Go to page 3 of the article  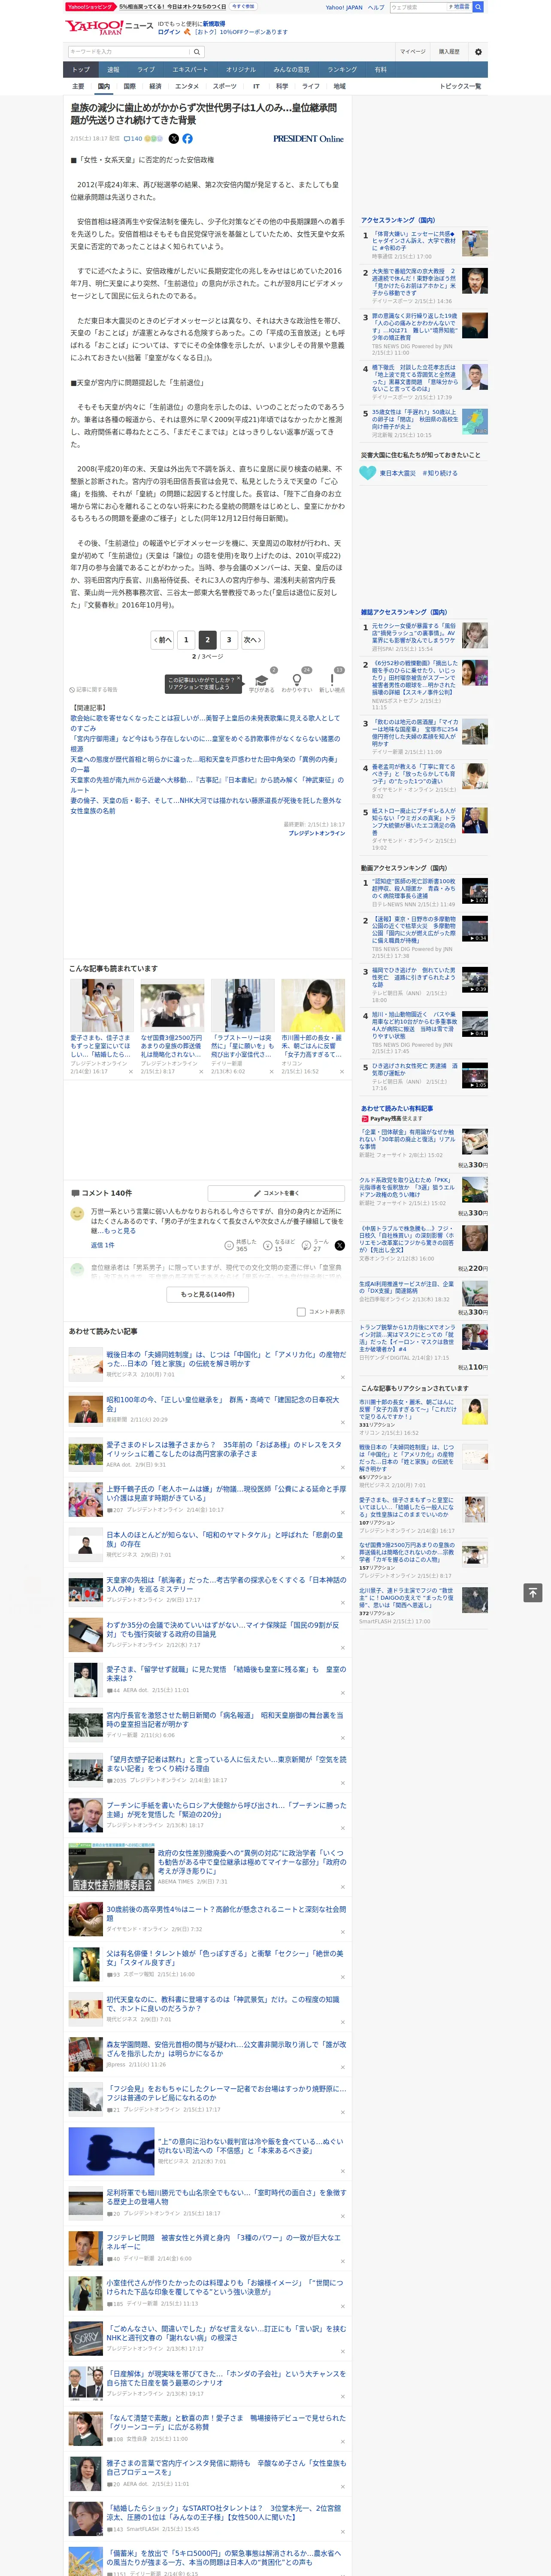coord(229,640)
